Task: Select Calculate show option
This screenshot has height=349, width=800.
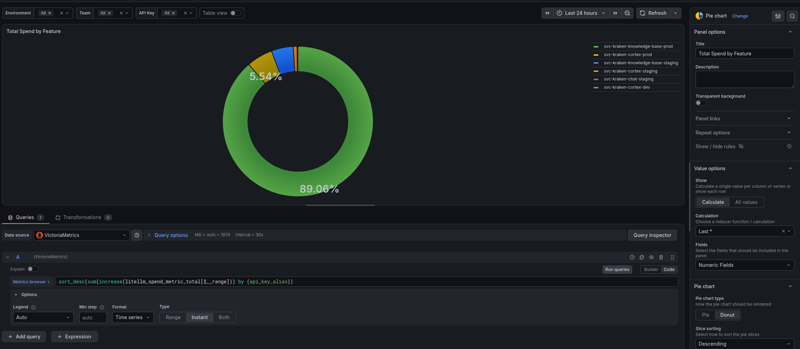Action: tap(713, 202)
